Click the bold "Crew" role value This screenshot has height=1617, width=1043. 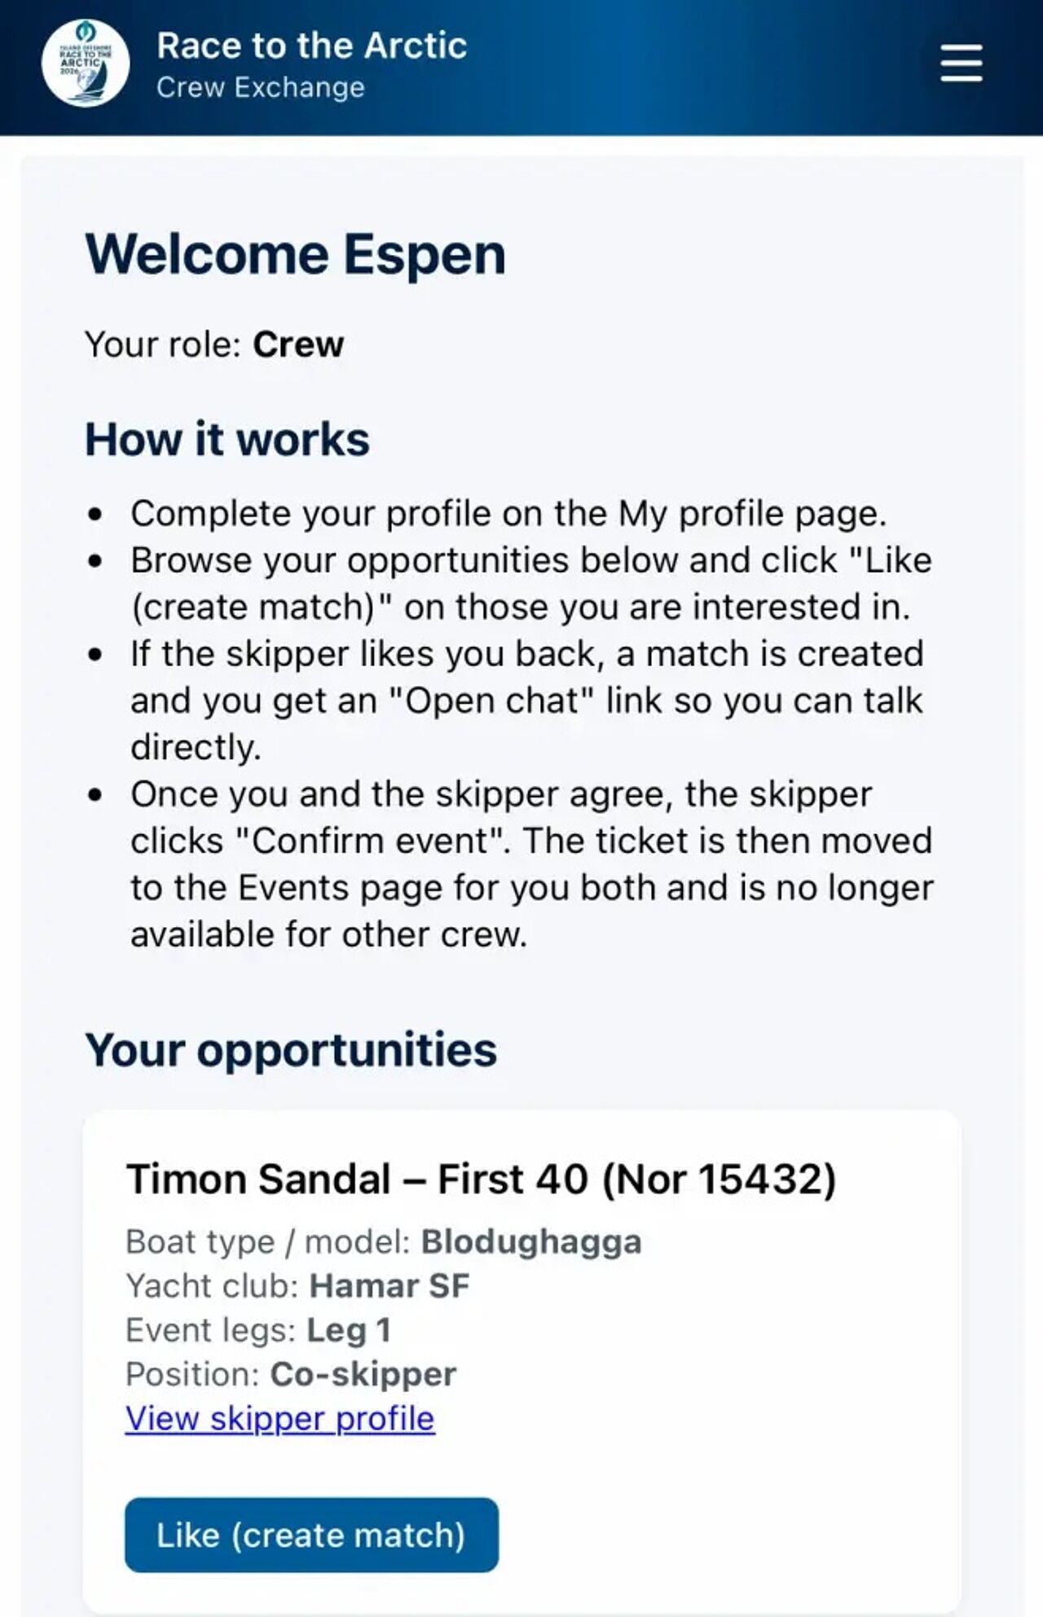[x=298, y=345]
